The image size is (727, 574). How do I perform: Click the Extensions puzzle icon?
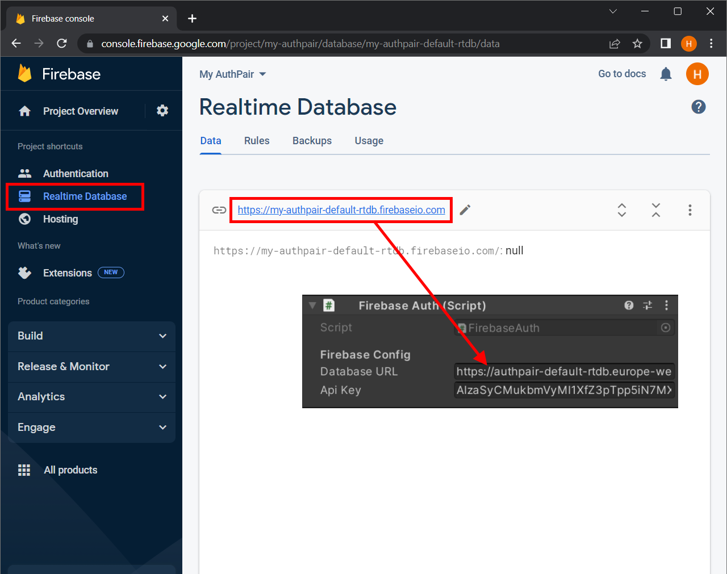pyautogui.click(x=24, y=273)
